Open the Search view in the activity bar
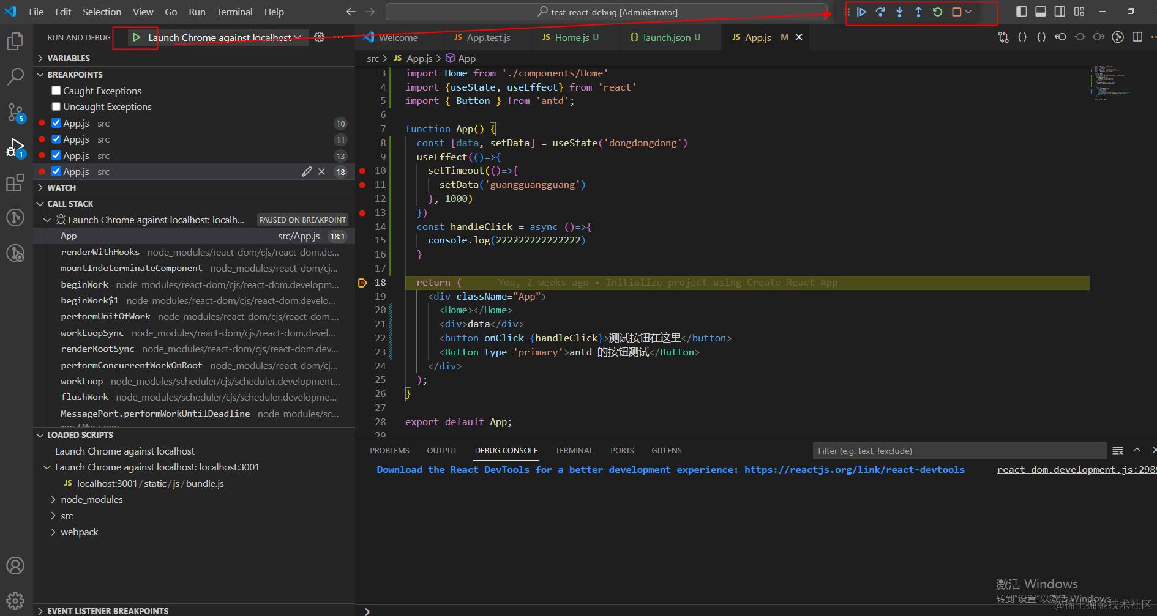1157x616 pixels. [15, 76]
